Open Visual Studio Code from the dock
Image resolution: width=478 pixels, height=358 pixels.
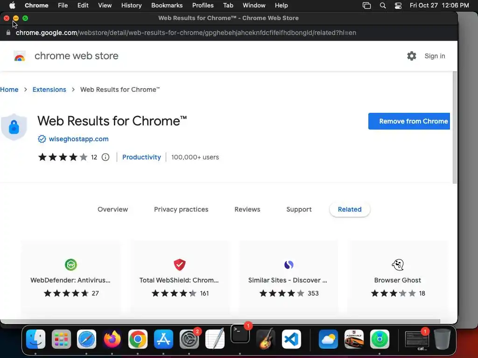click(x=291, y=339)
